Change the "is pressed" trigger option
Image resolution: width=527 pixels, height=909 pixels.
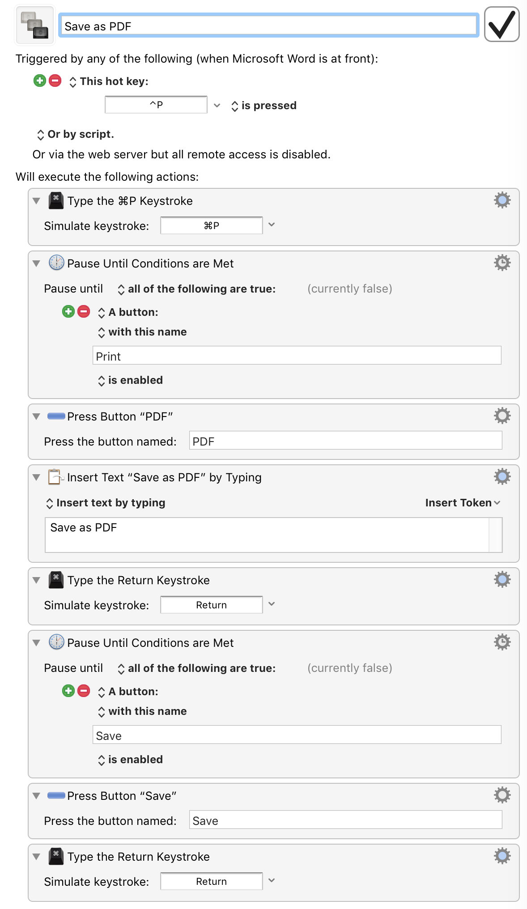click(264, 106)
